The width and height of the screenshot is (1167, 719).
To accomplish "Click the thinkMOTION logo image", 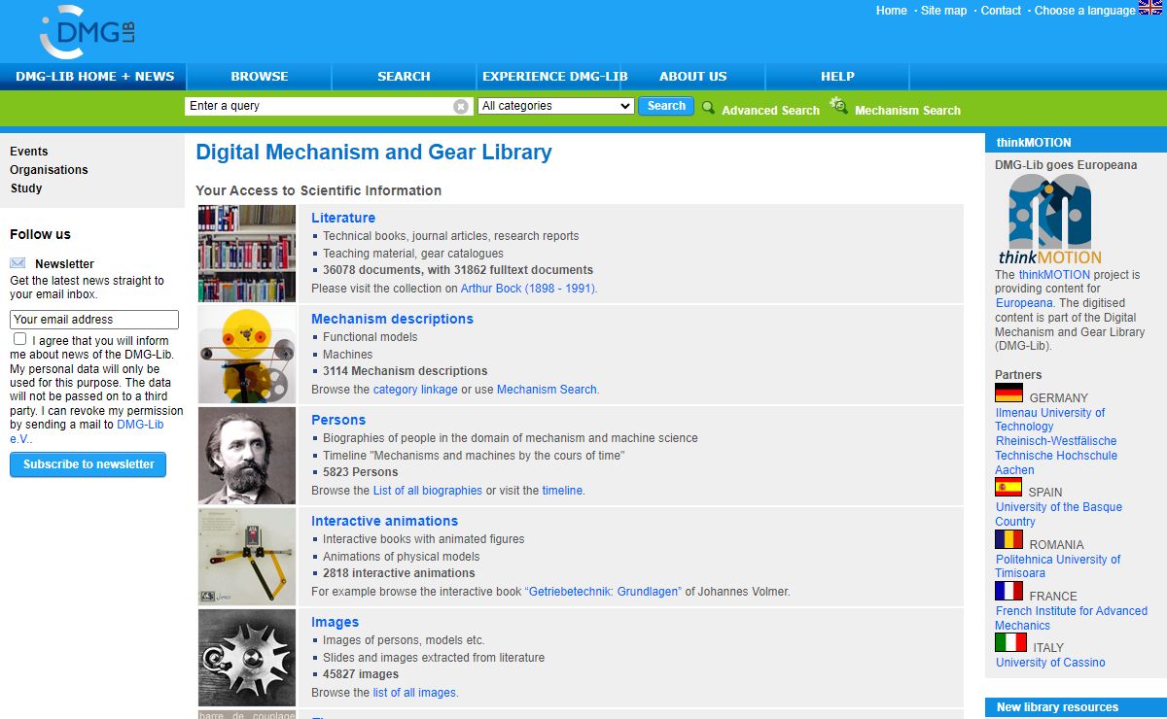I will (x=1049, y=220).
